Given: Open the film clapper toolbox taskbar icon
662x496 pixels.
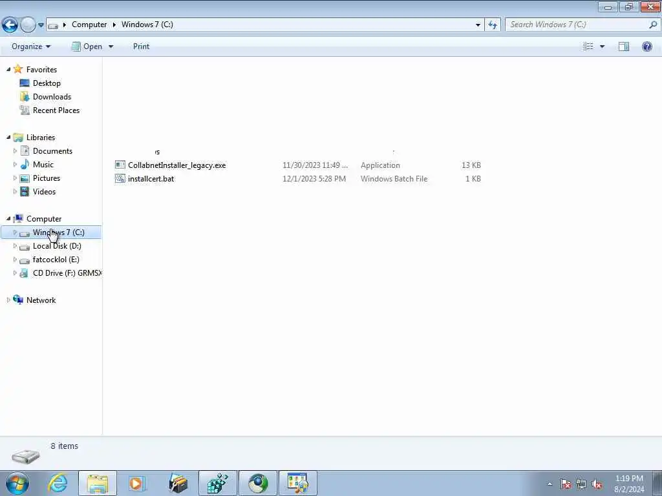Looking at the screenshot, I should coord(178,483).
